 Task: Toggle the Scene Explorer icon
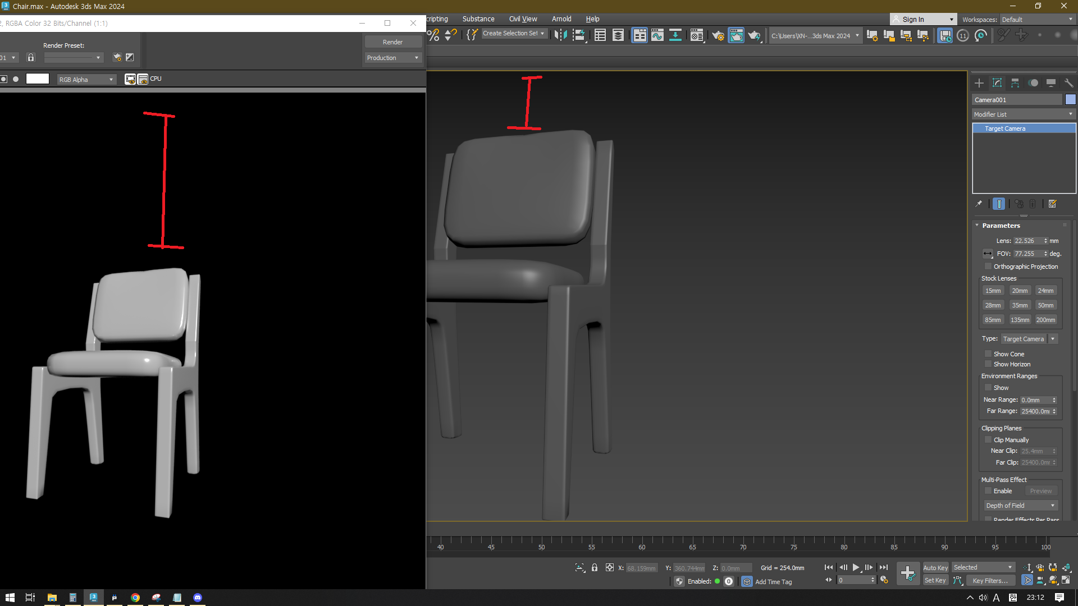[x=600, y=35]
